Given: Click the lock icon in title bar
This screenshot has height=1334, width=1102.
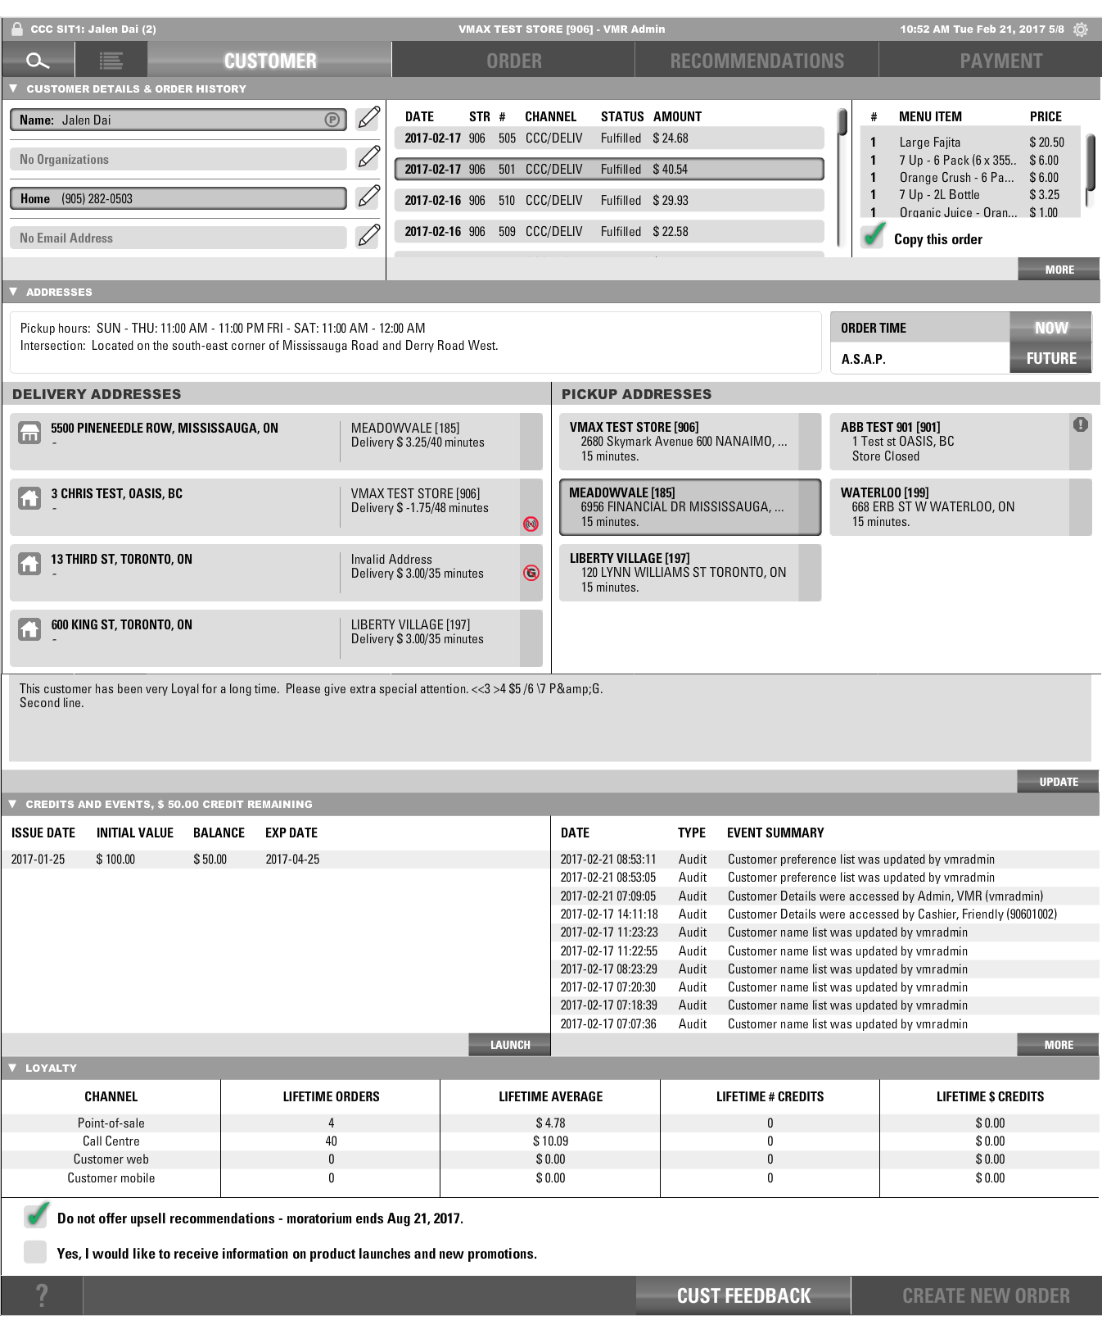Looking at the screenshot, I should click(x=16, y=29).
